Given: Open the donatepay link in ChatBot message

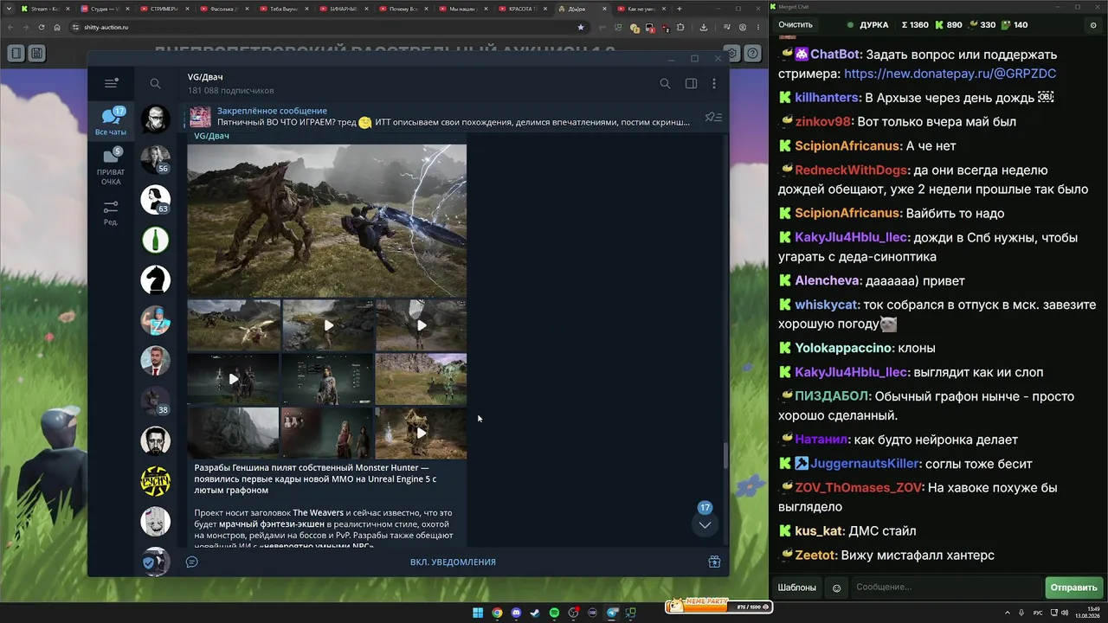Looking at the screenshot, I should pos(950,74).
